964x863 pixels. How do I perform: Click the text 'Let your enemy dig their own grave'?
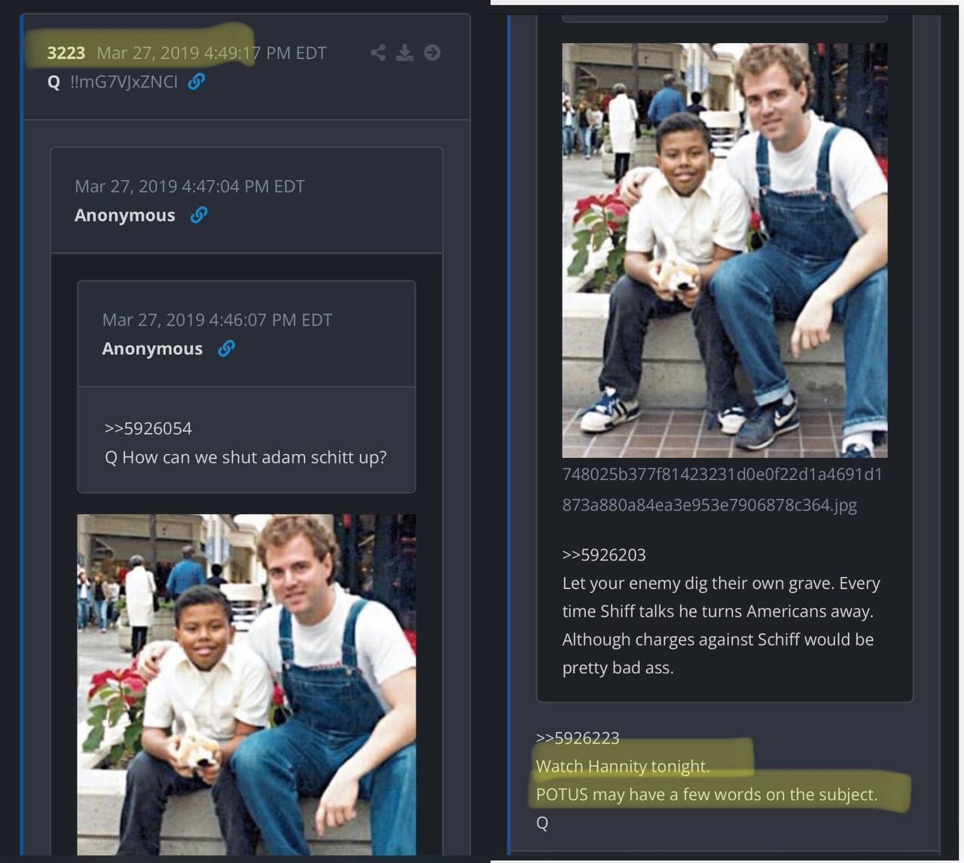tap(697, 584)
